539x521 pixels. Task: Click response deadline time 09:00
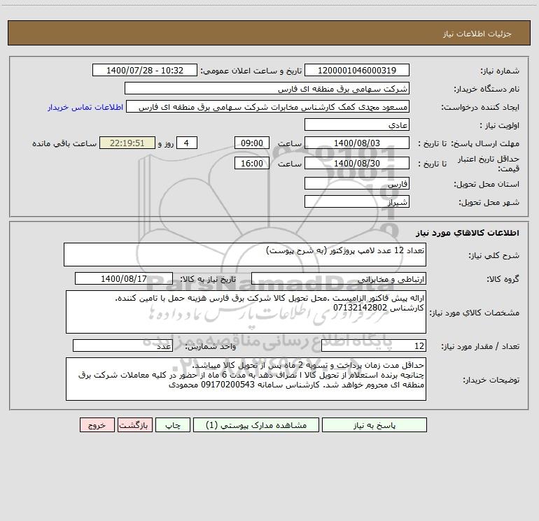tap(251, 143)
